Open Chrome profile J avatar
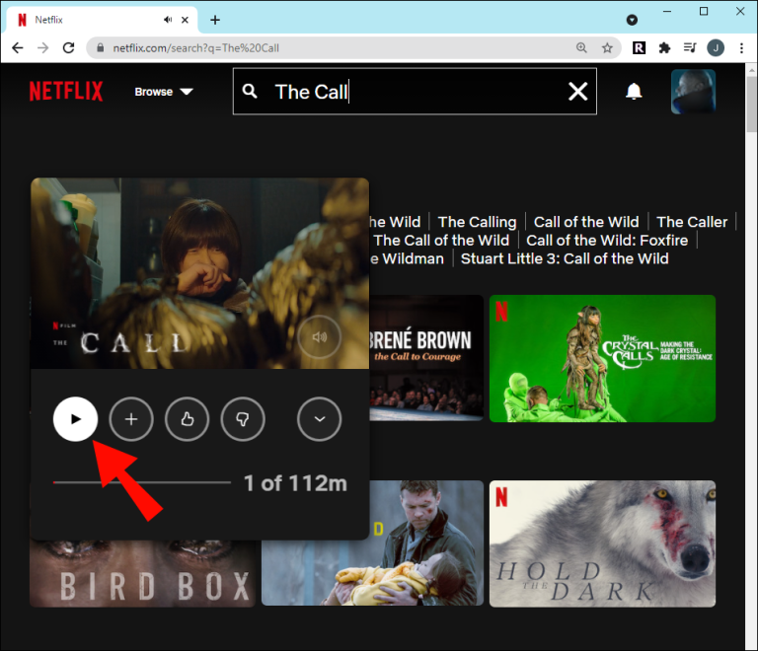The image size is (758, 651). click(716, 47)
